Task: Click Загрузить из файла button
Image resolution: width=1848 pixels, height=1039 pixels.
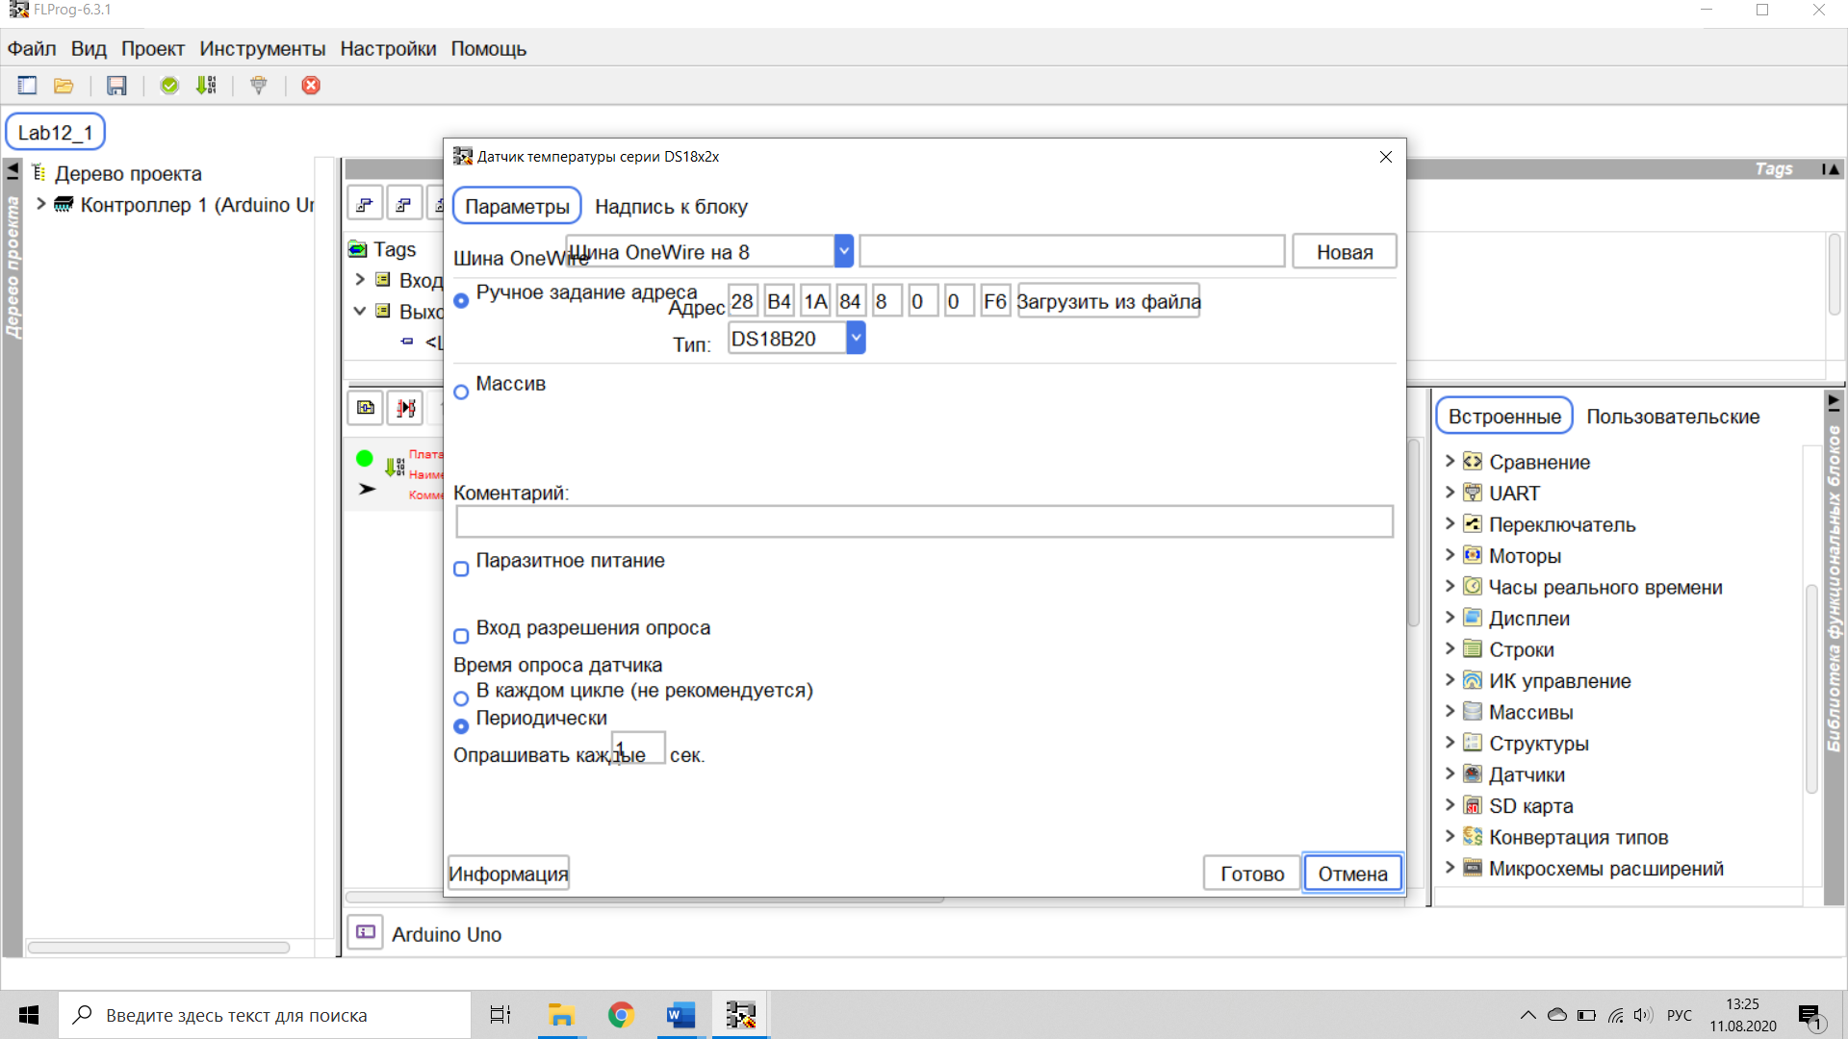Action: click(1108, 302)
